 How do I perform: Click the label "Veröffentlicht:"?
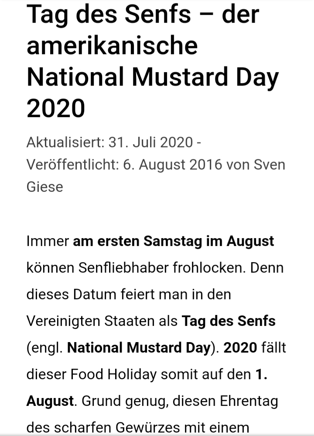(x=73, y=165)
